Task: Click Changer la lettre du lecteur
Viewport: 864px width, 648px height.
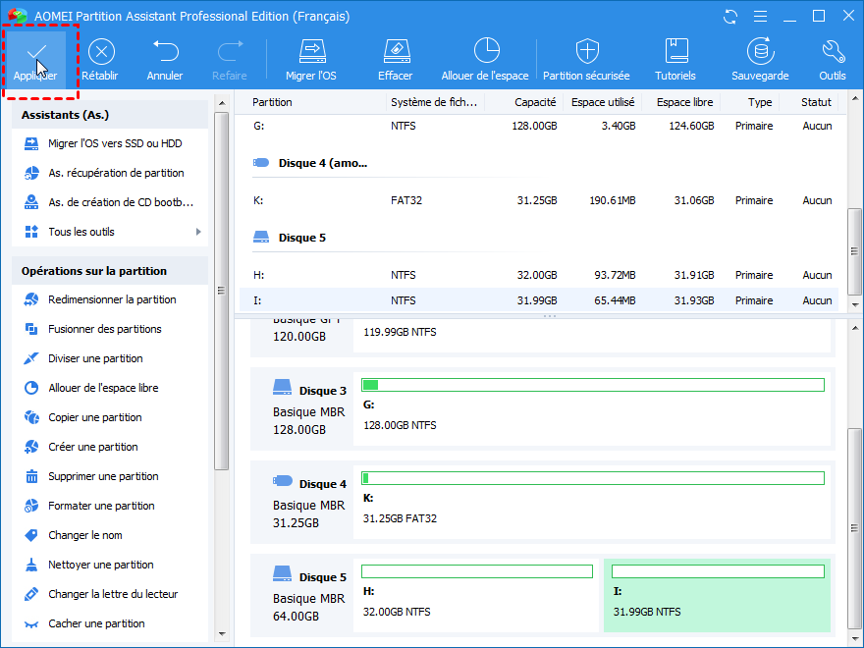Action: 113,594
